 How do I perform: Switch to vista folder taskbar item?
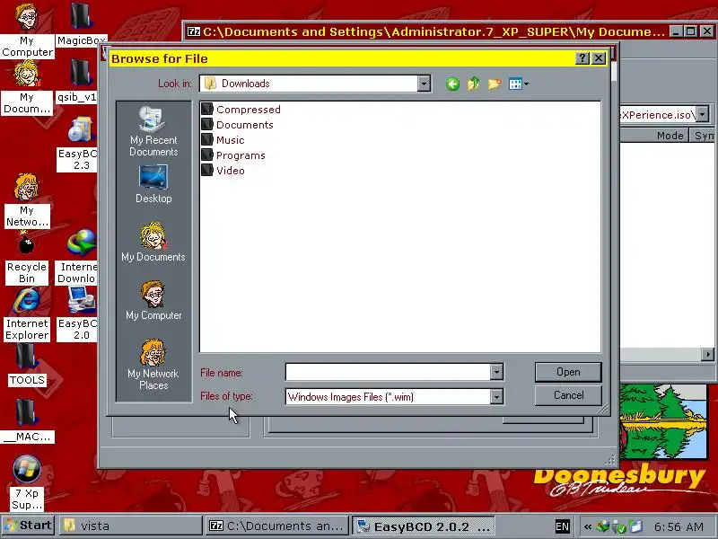(x=130, y=526)
